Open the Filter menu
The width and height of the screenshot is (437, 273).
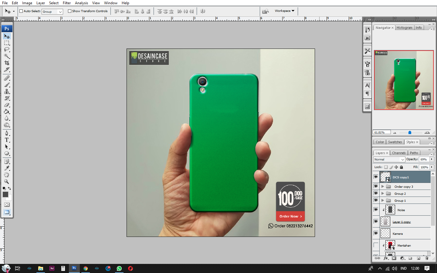[67, 3]
